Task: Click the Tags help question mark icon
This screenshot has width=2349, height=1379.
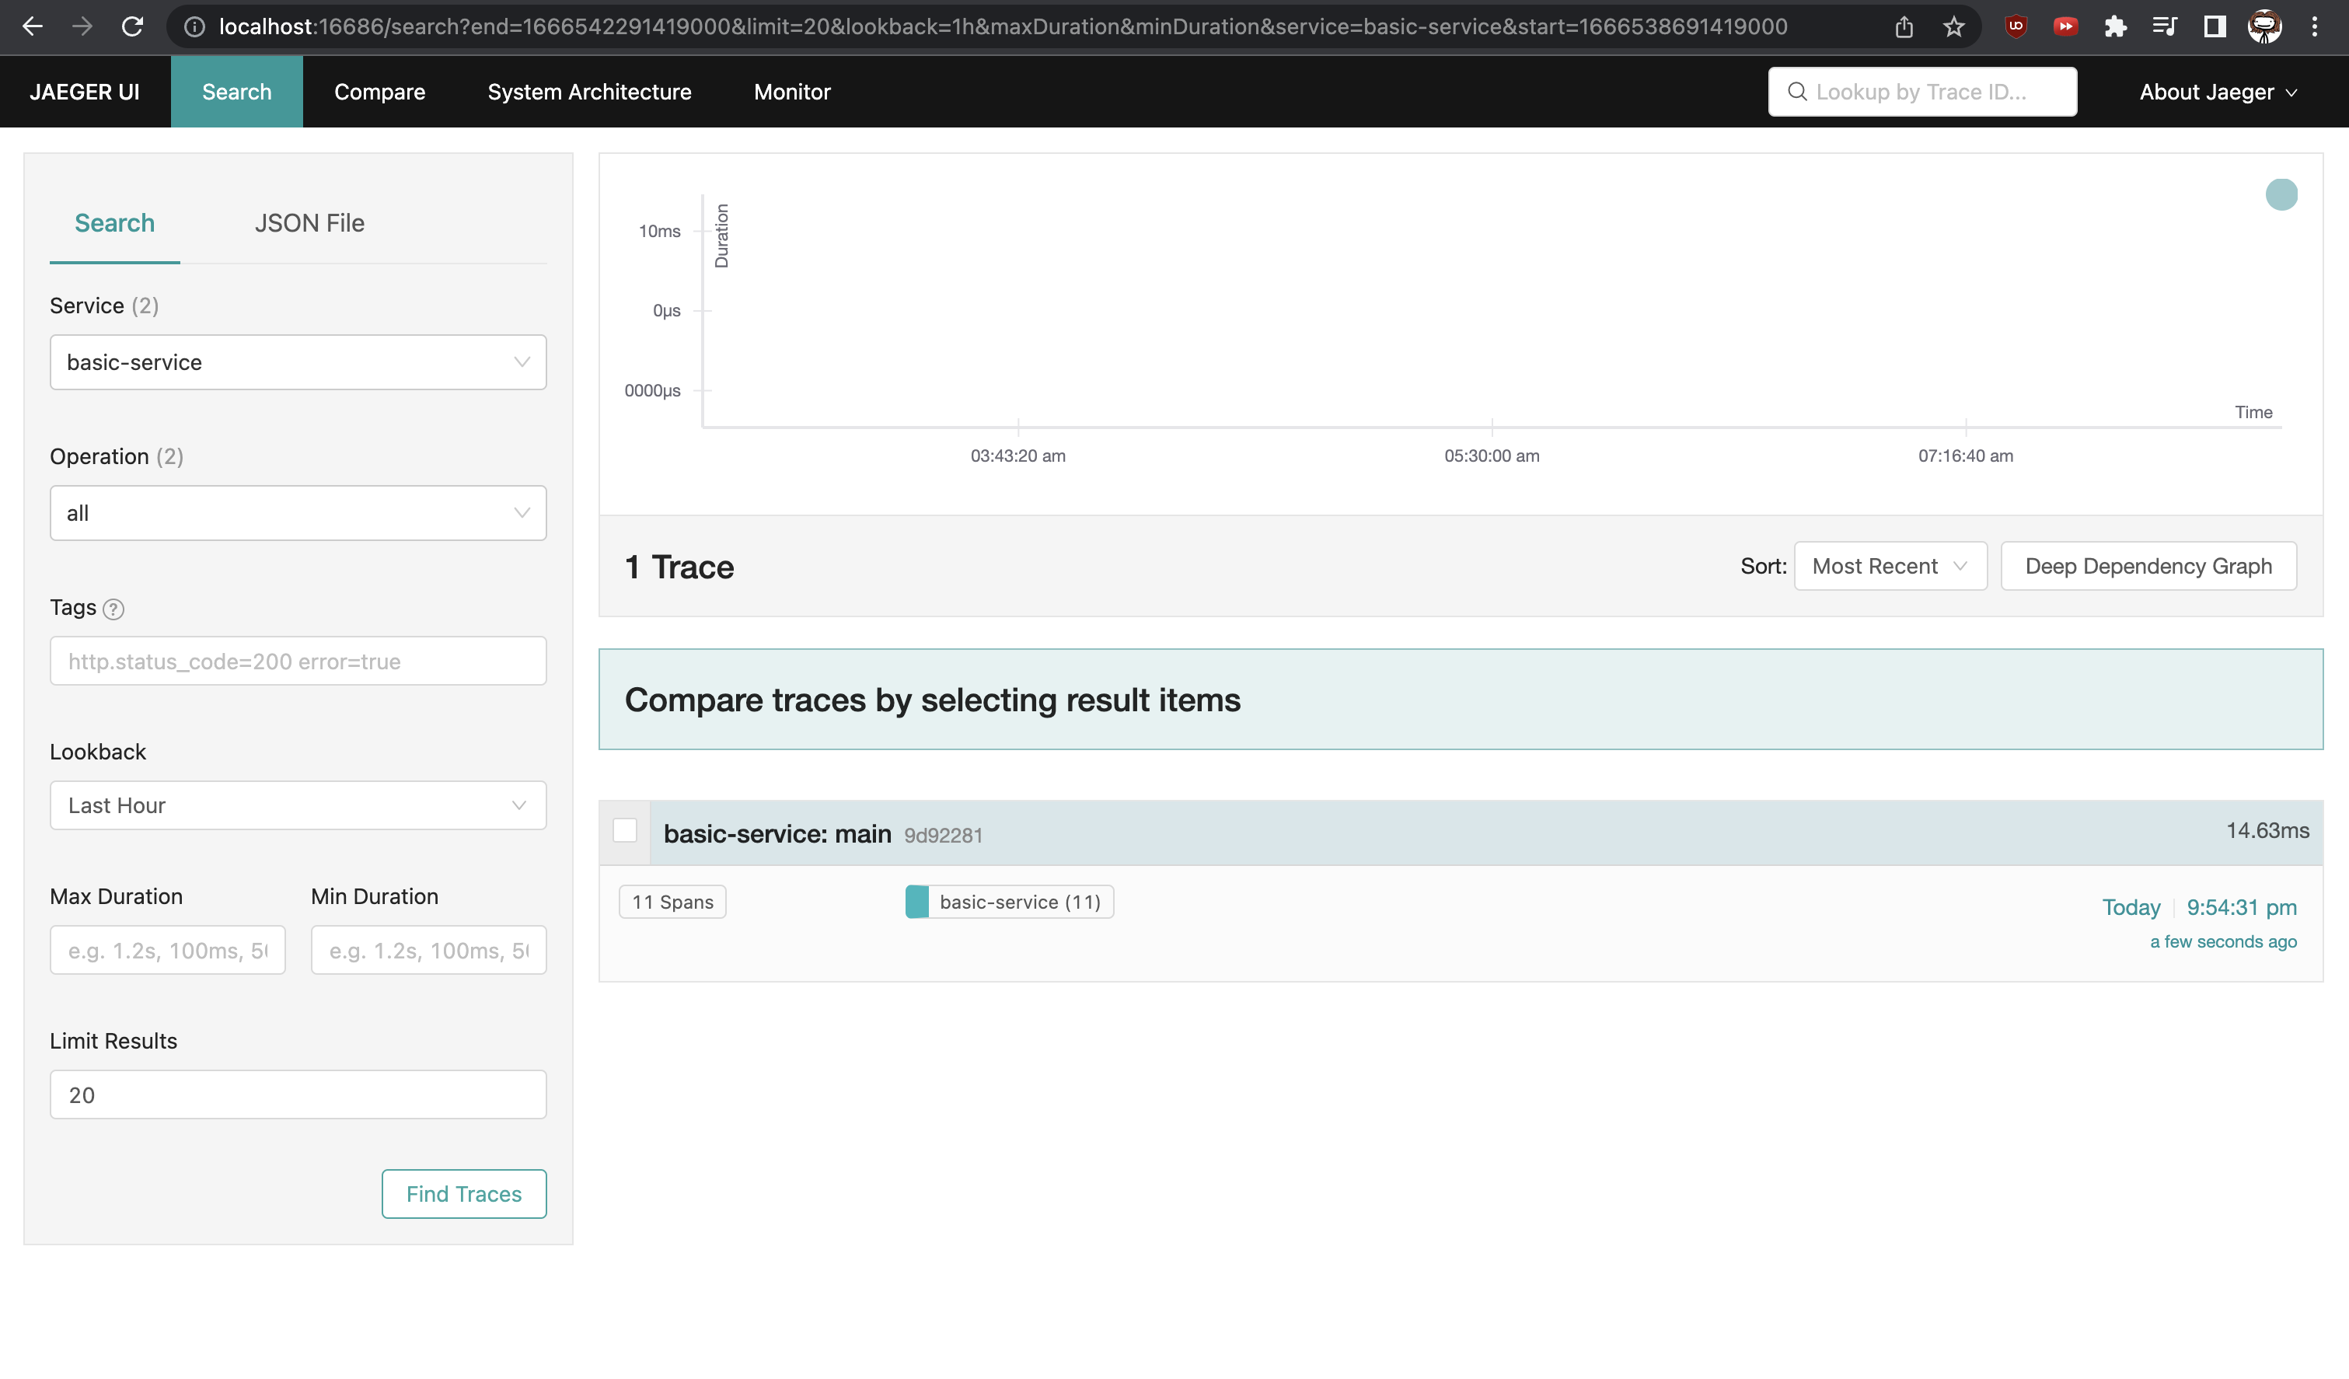Action: 113,609
